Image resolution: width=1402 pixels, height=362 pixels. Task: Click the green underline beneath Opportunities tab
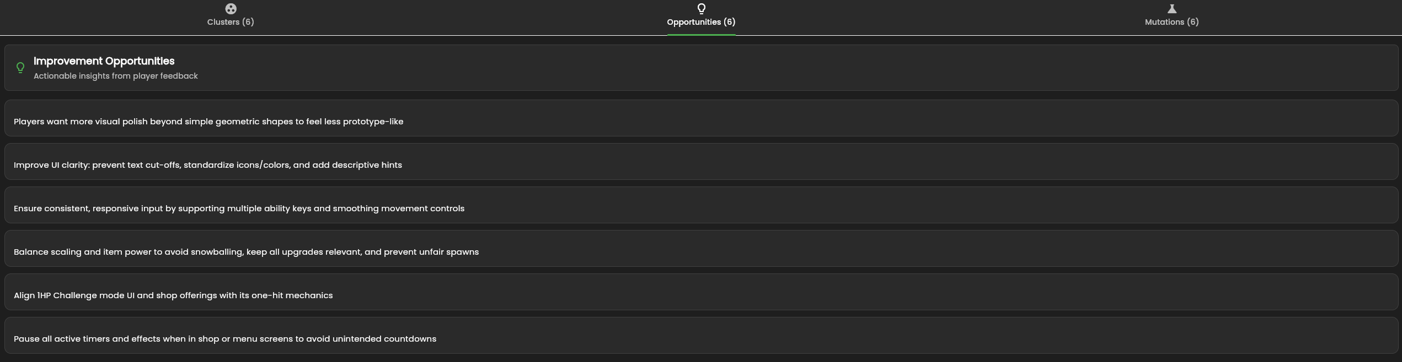tap(701, 35)
